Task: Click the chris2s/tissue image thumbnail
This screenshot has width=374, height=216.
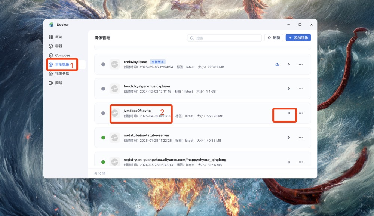Action: coord(114,64)
